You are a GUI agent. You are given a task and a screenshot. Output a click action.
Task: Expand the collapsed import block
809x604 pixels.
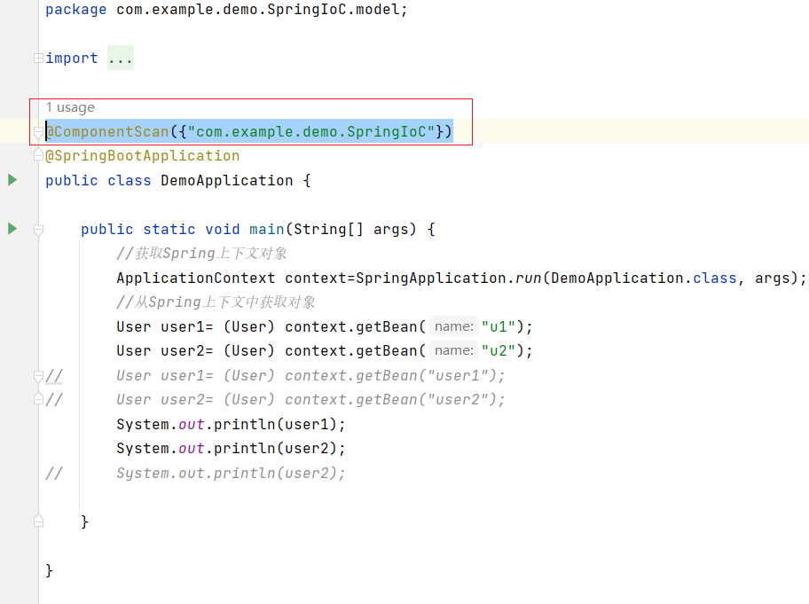(38, 59)
